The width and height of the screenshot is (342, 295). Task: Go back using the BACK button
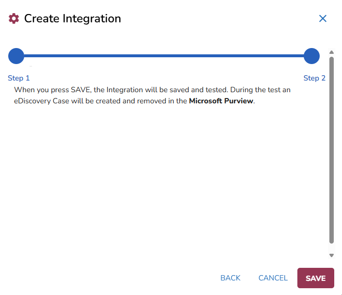click(x=230, y=278)
